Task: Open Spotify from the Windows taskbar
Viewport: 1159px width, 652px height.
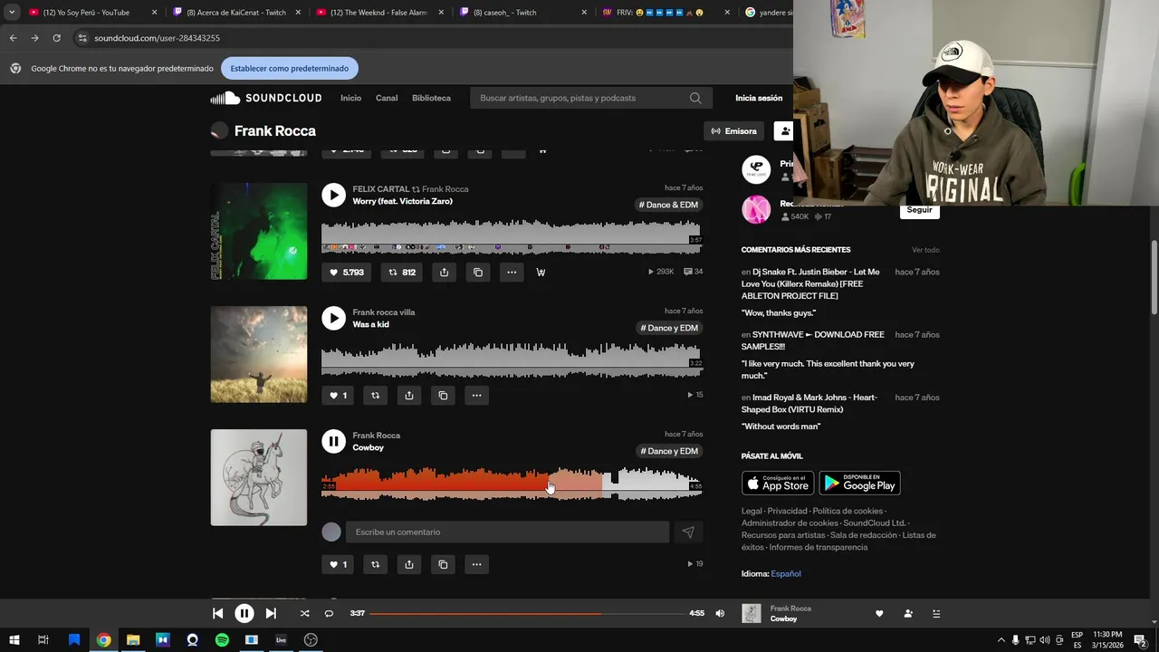Action: click(222, 640)
